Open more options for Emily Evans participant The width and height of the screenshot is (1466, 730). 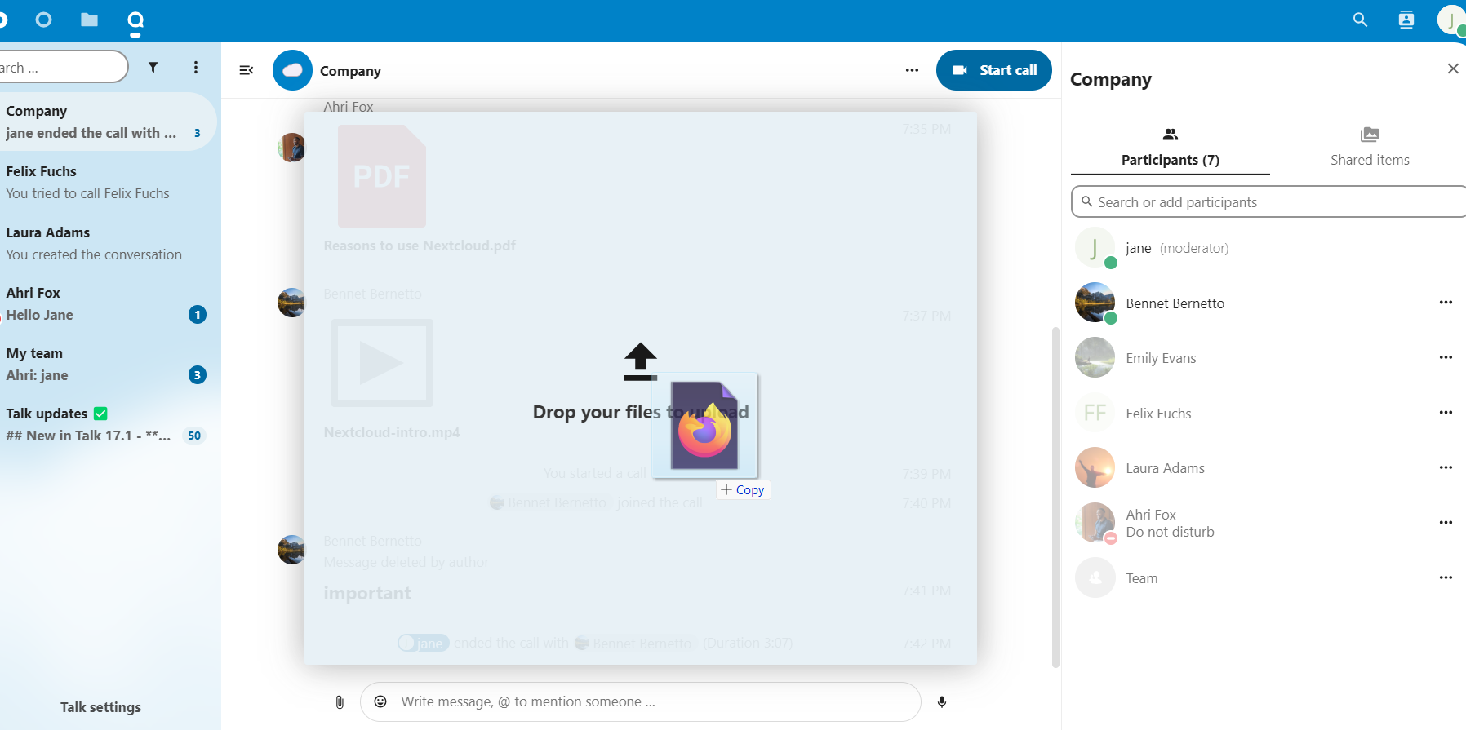click(x=1446, y=357)
